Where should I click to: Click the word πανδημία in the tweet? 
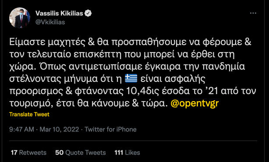click(x=223, y=67)
